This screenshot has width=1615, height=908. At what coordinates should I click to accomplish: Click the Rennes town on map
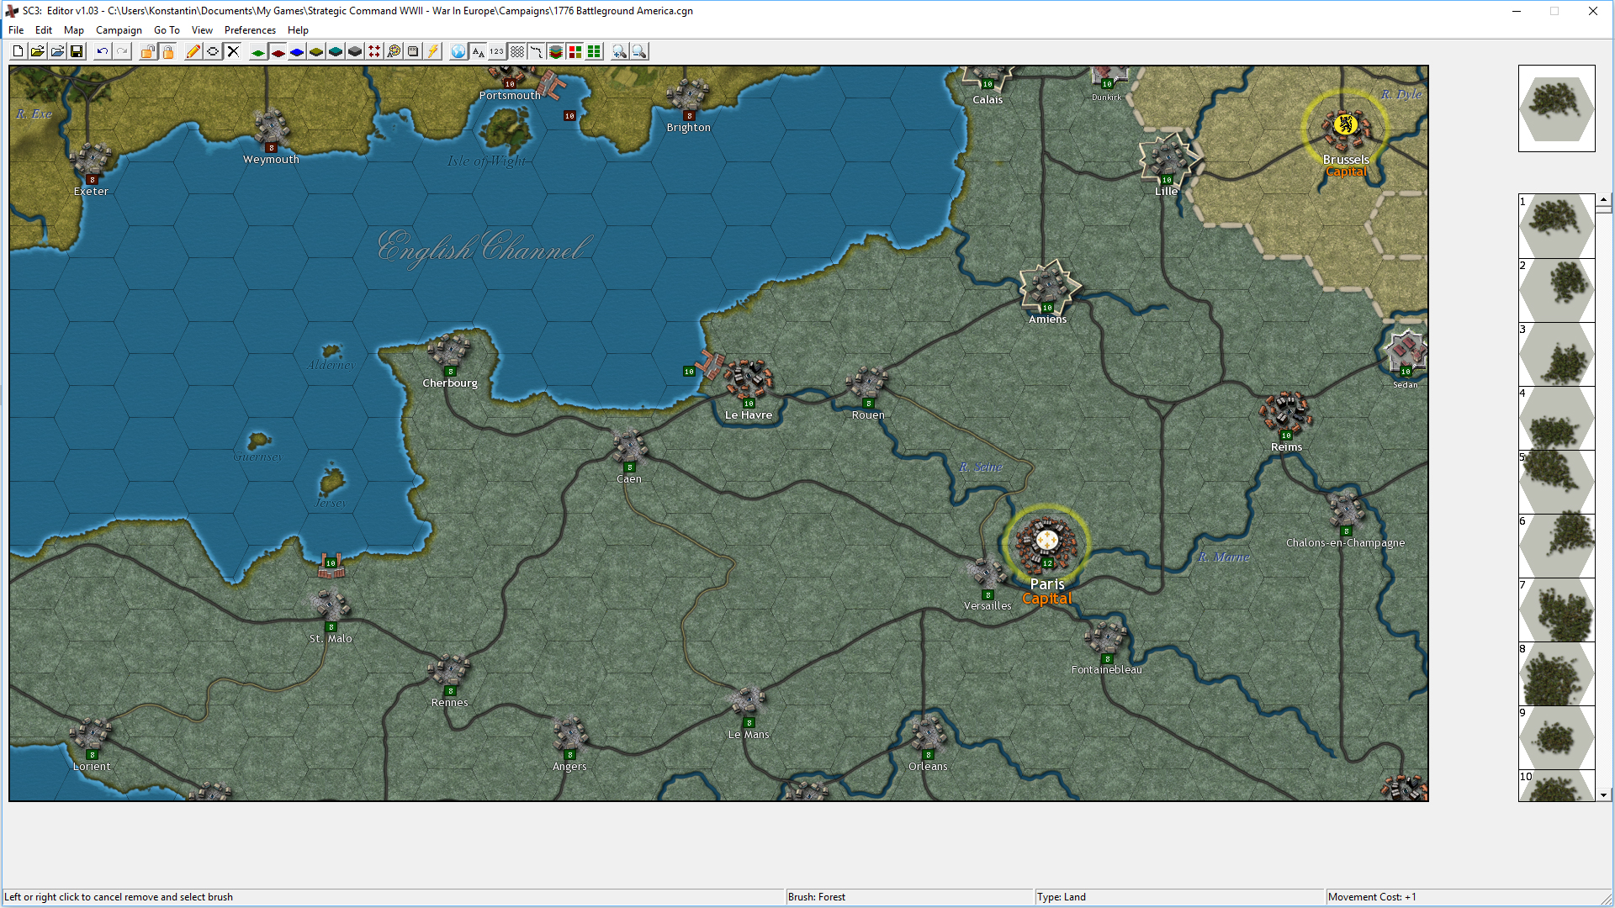449,671
